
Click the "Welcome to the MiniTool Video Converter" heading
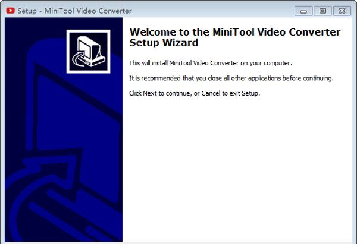click(x=235, y=32)
